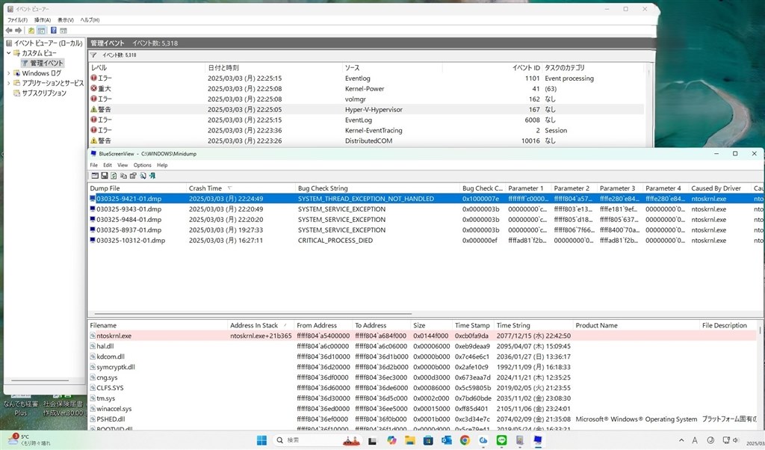This screenshot has width=765, height=450.
Task: Click the filter funnel icon above event list
Action: click(93, 55)
